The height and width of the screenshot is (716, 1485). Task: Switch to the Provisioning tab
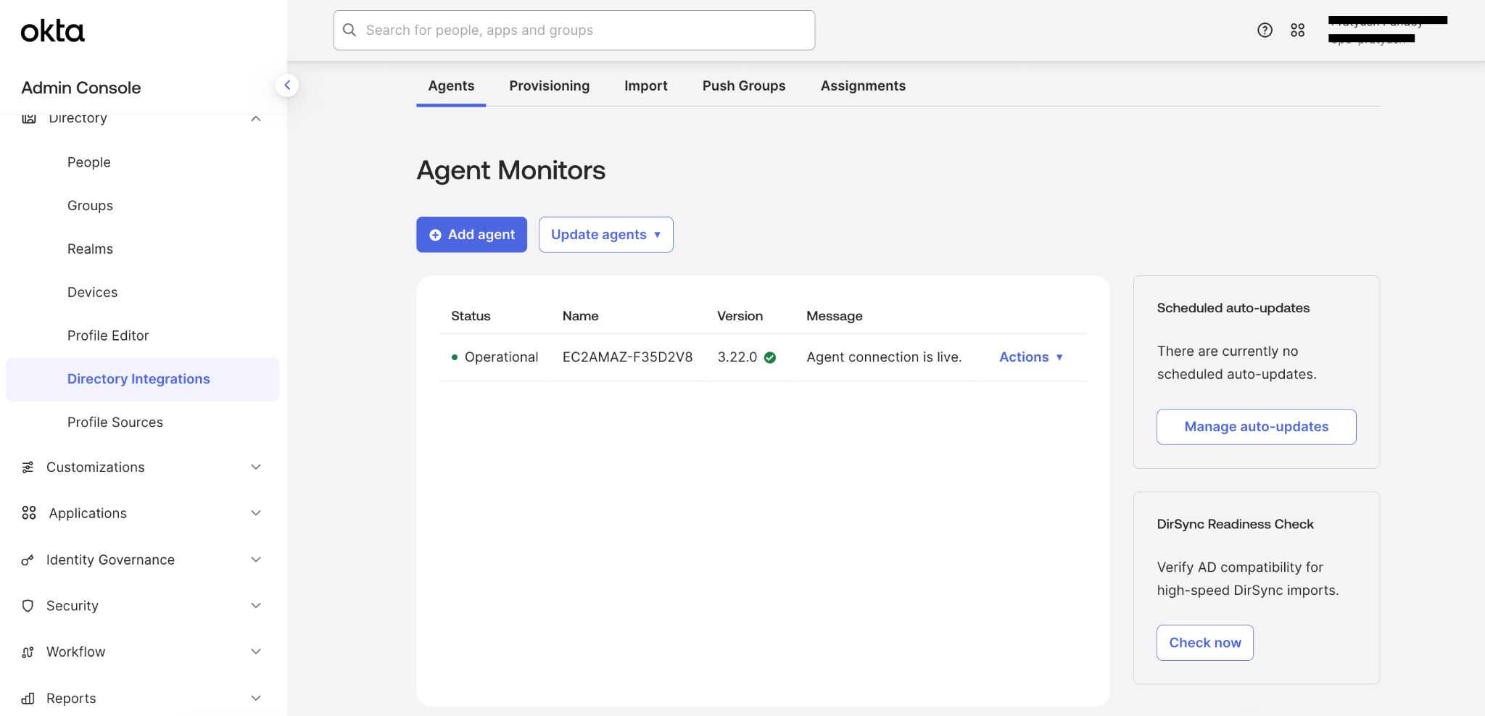[550, 86]
